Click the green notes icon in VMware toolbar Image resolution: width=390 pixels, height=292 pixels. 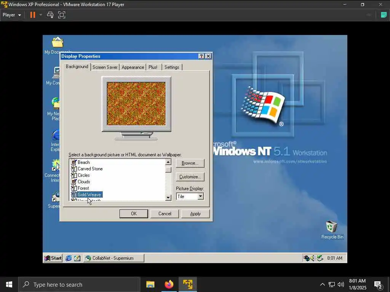[384, 15]
